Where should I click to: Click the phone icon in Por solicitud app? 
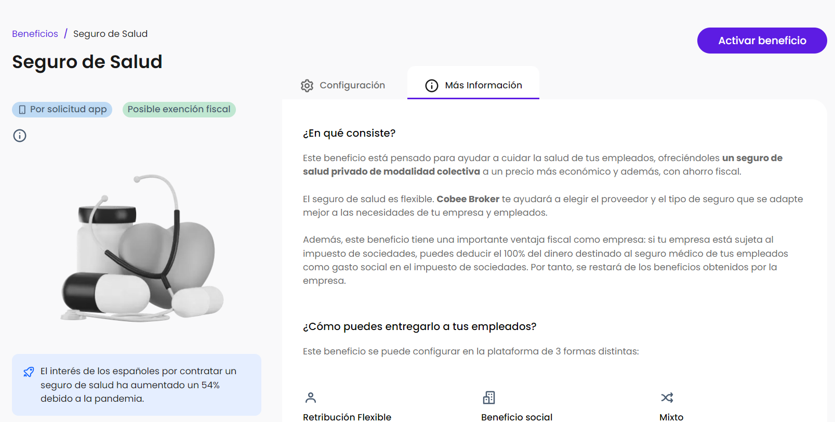tap(22, 110)
